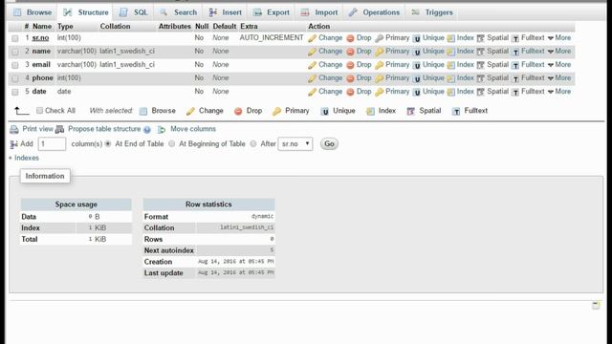Screen dimensions: 612x344
Task: Choose At Beginning of Table radio
Action: (172, 144)
